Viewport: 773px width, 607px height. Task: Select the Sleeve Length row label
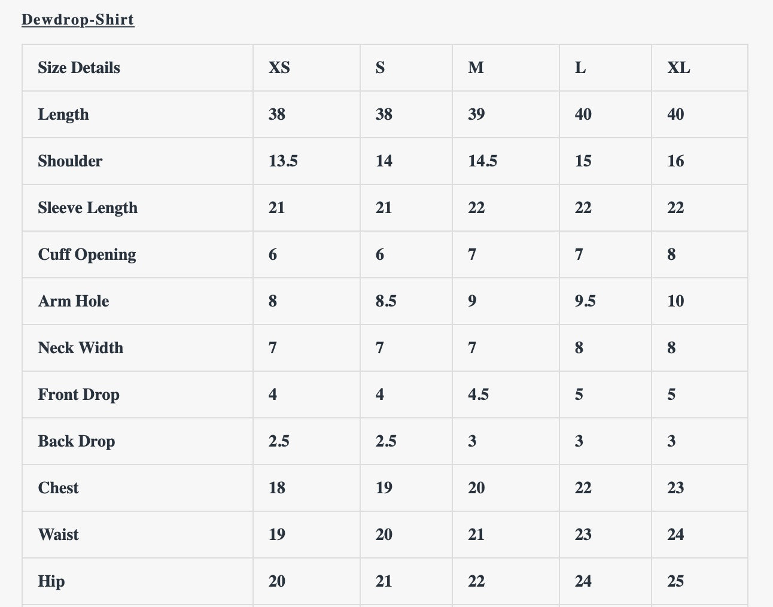[x=88, y=208]
